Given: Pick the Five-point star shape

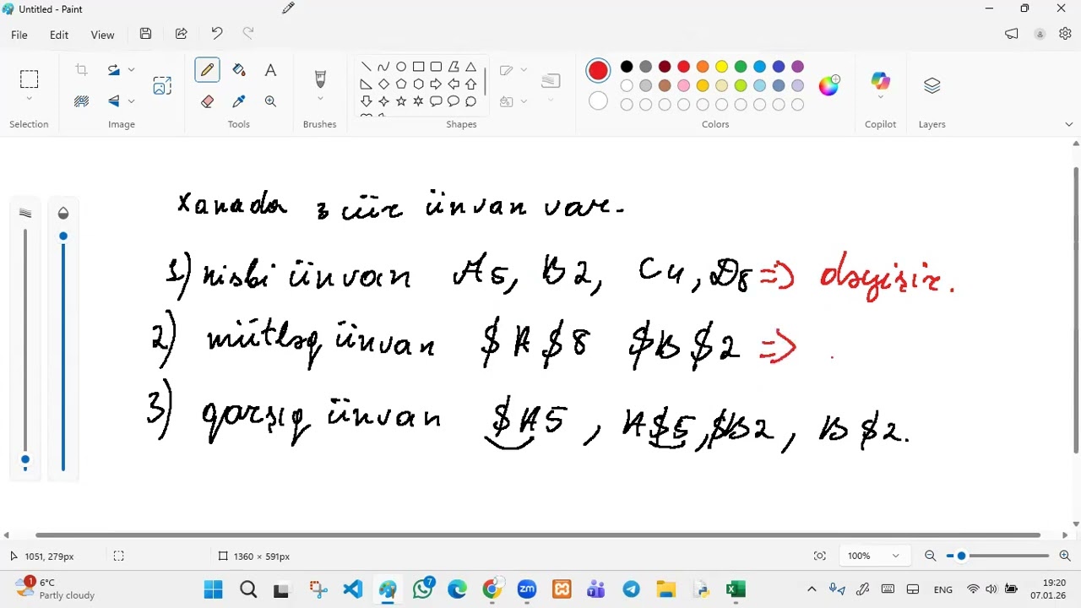Looking at the screenshot, I should click(x=401, y=101).
